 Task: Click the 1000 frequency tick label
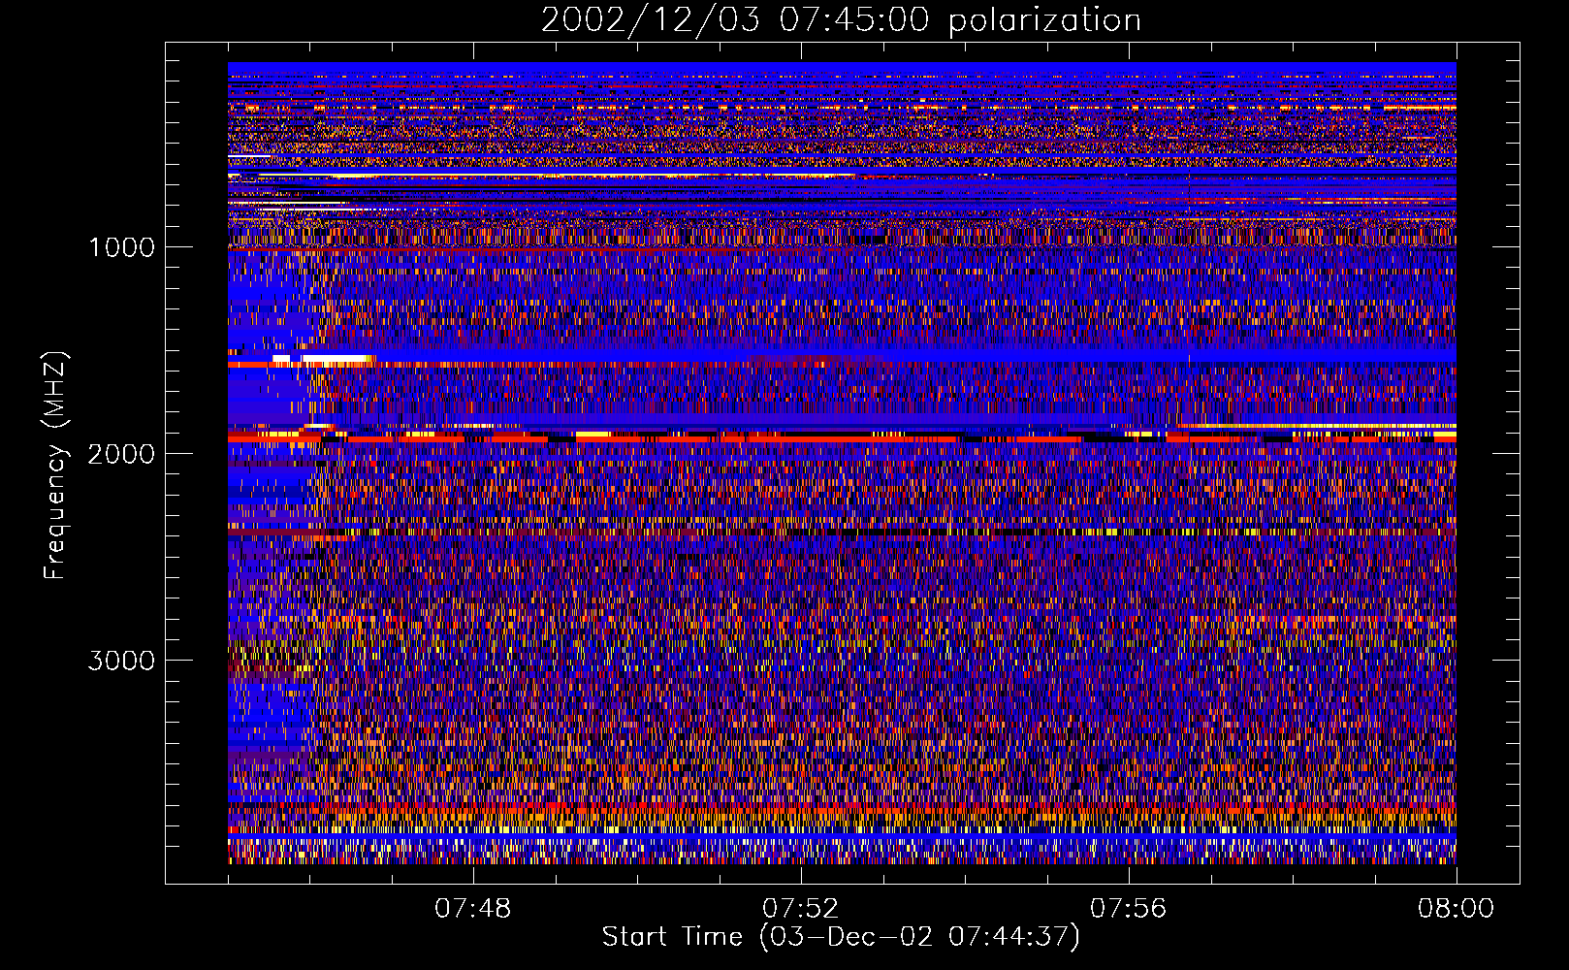(121, 247)
